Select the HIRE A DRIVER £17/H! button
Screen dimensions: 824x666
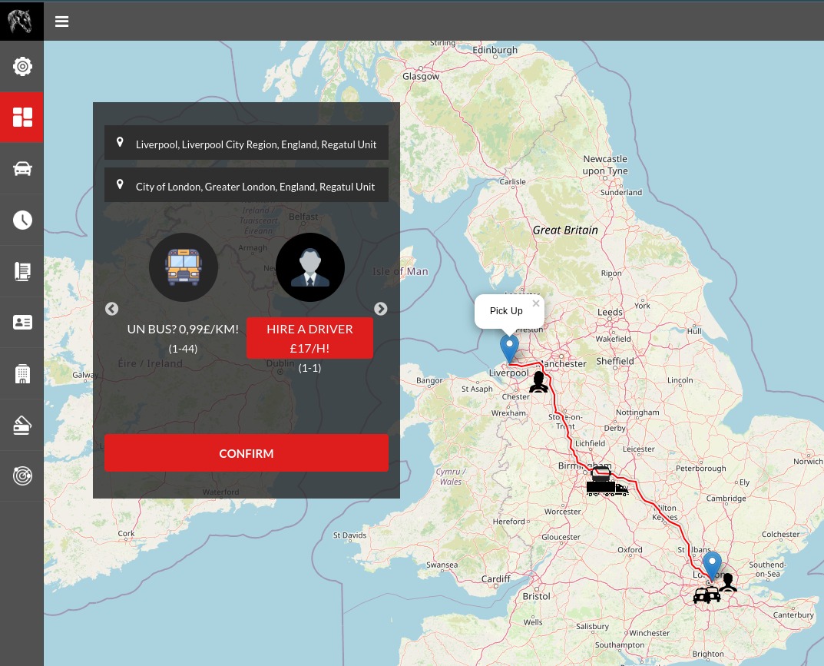click(309, 338)
